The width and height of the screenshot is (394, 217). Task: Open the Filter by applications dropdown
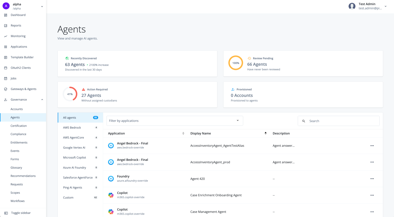tap(175, 121)
